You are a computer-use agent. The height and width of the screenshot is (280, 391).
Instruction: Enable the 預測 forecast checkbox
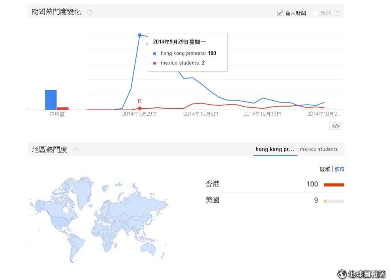tap(315, 13)
